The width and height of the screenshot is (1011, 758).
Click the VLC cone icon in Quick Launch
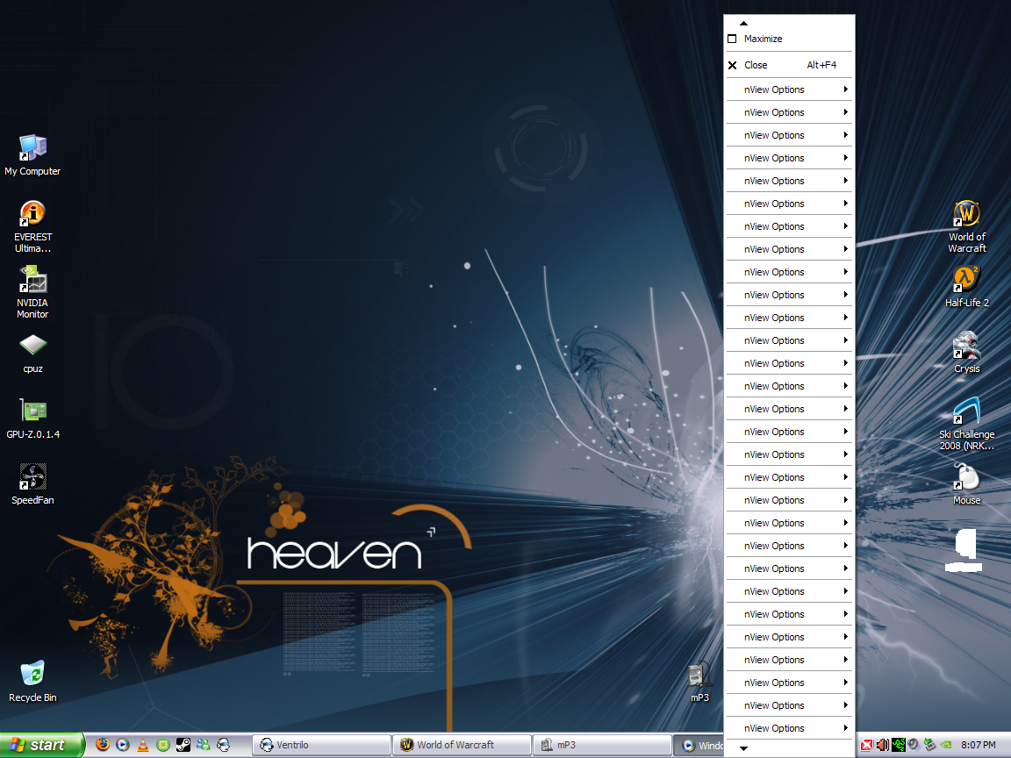[x=143, y=745]
